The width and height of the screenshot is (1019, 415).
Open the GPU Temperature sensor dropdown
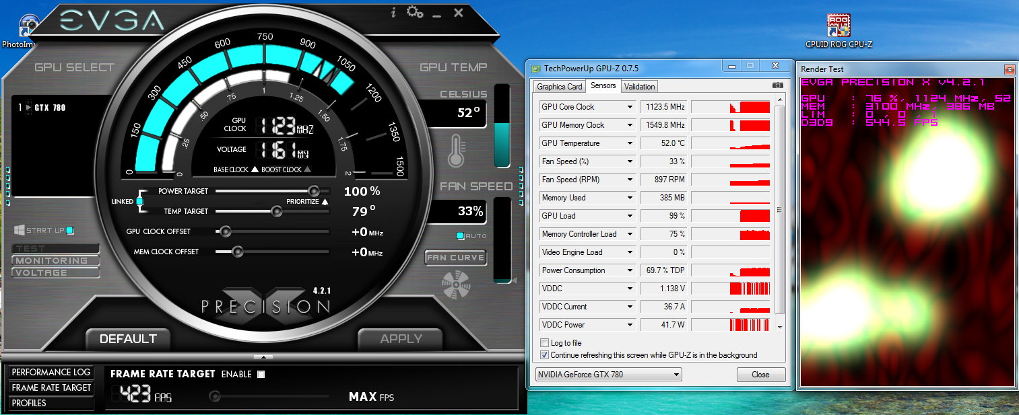point(630,143)
